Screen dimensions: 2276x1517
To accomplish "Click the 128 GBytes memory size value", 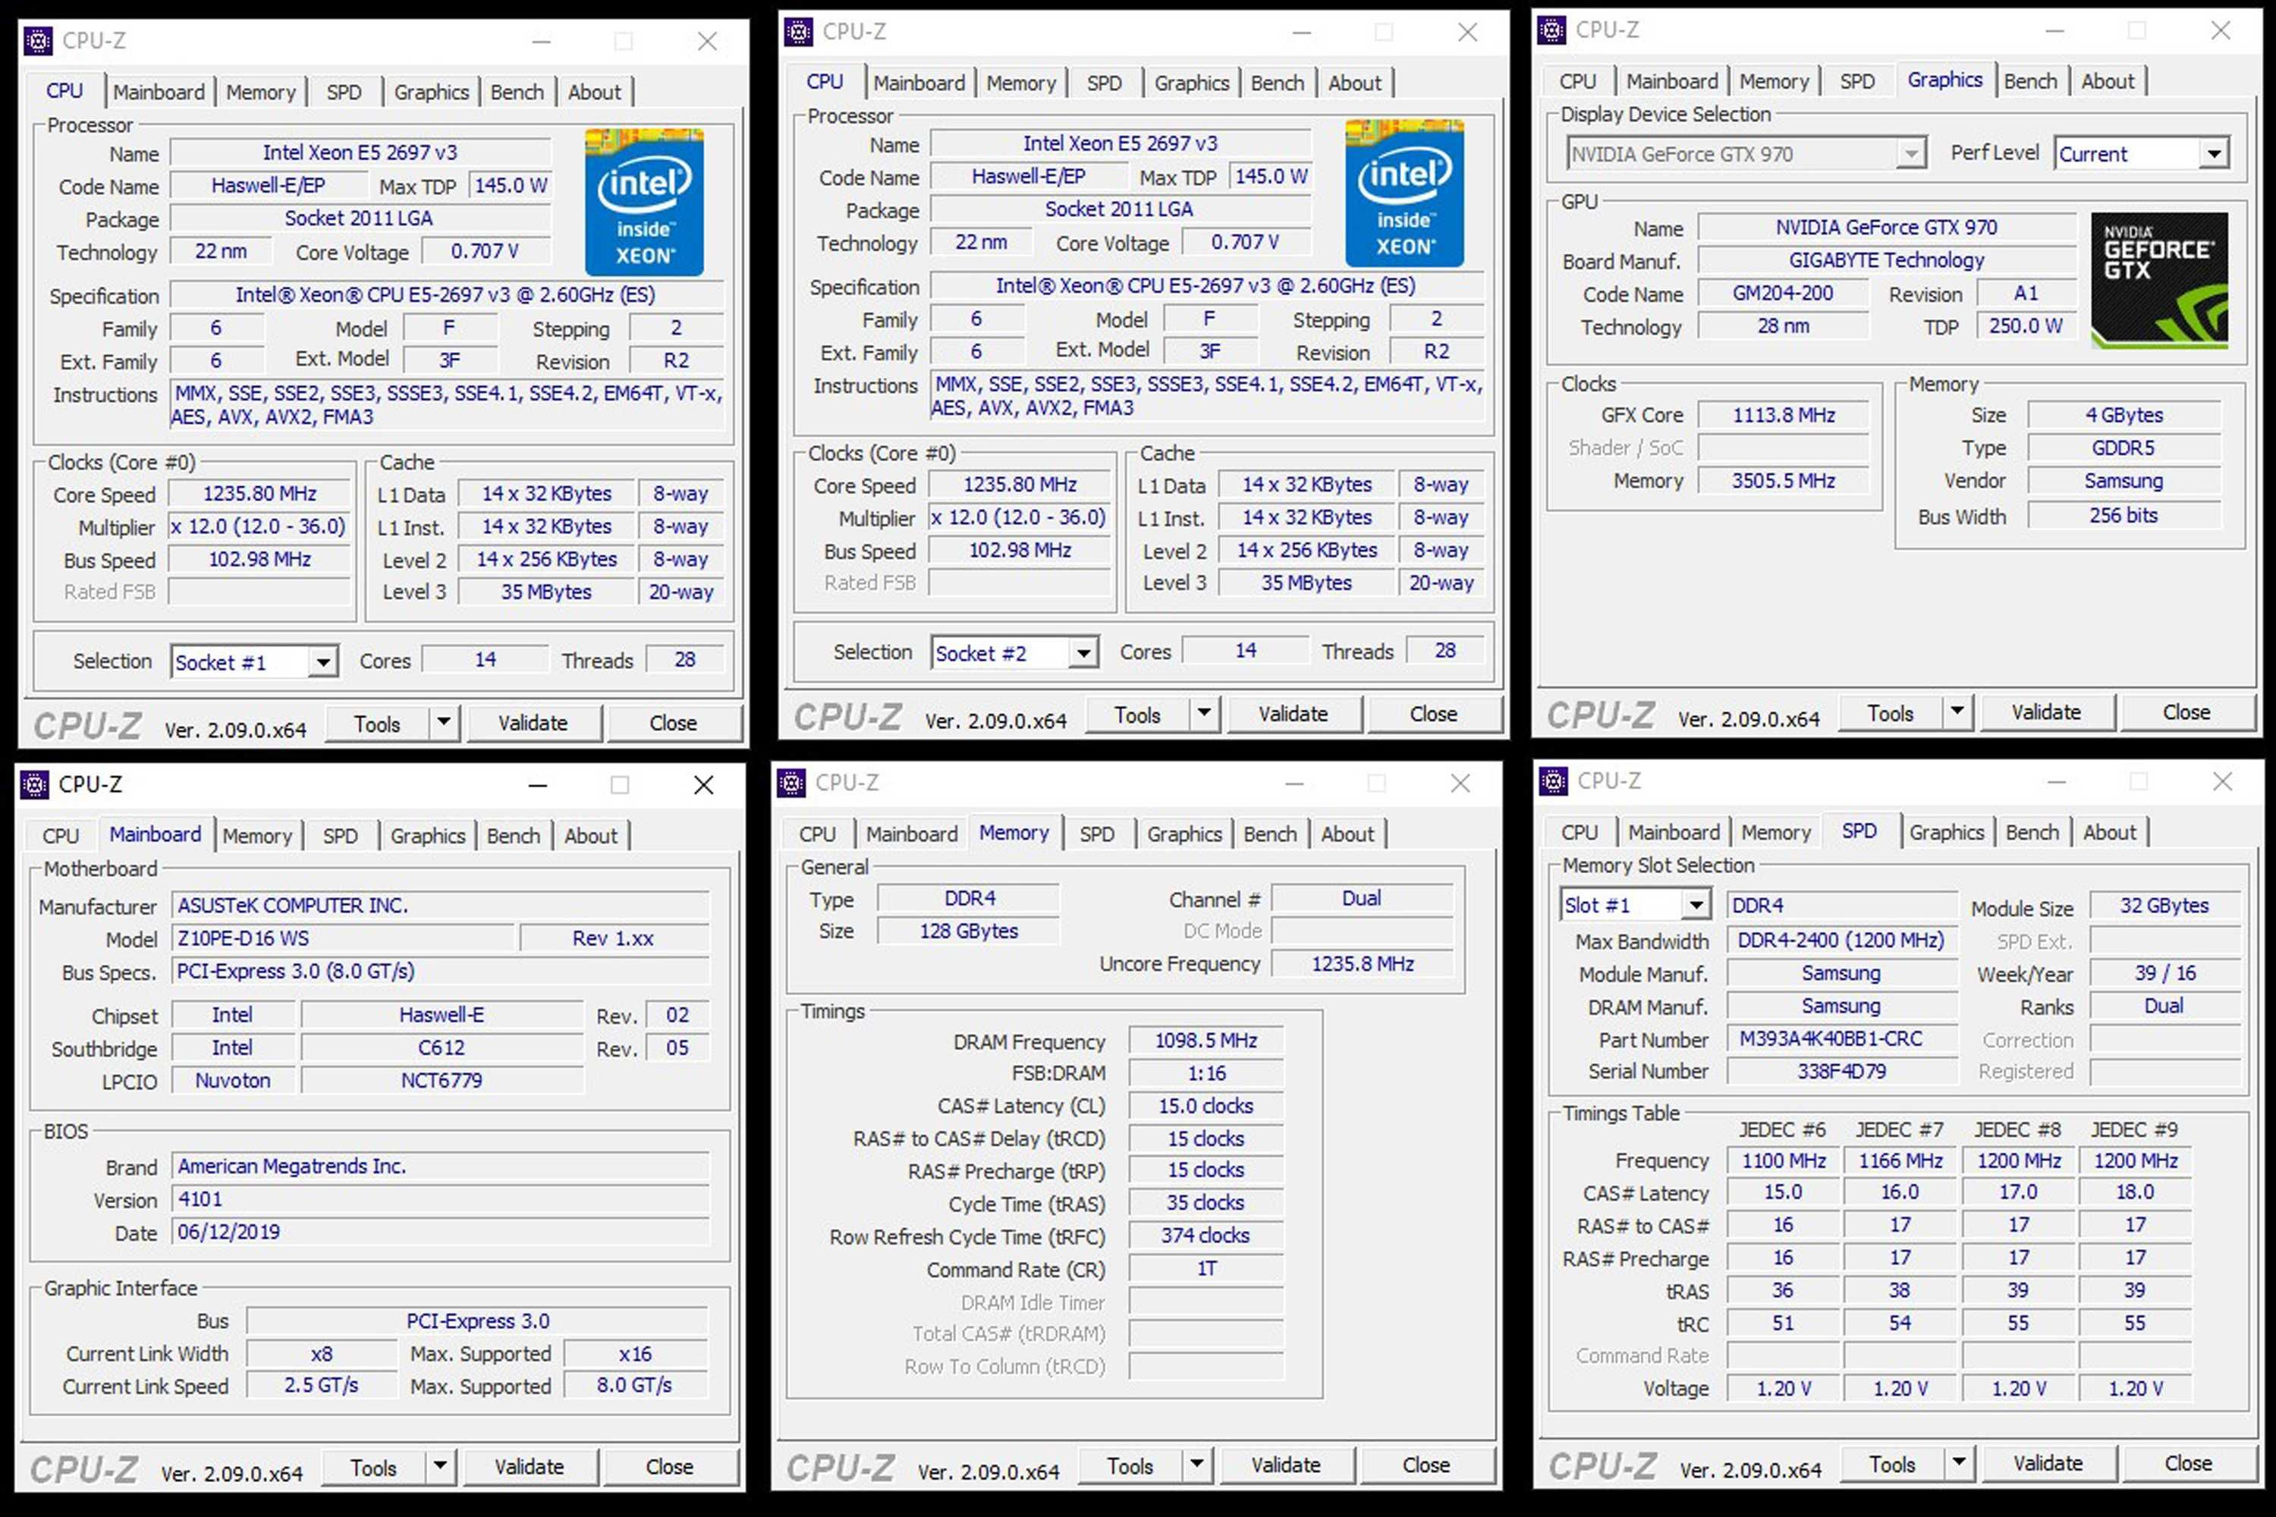I will click(x=969, y=931).
